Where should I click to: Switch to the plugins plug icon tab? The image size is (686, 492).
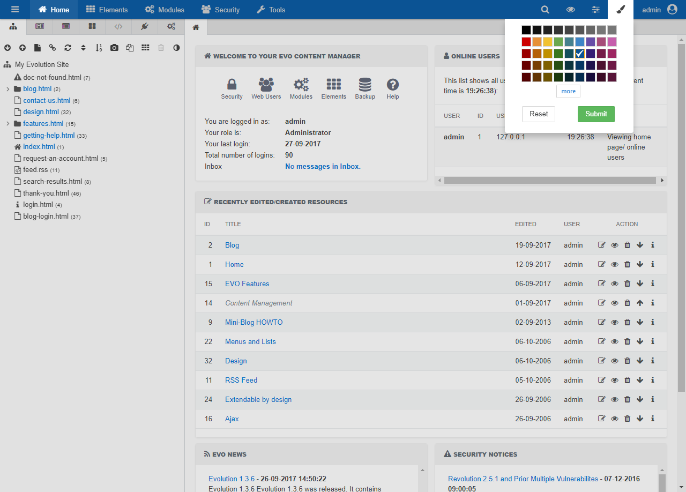144,26
